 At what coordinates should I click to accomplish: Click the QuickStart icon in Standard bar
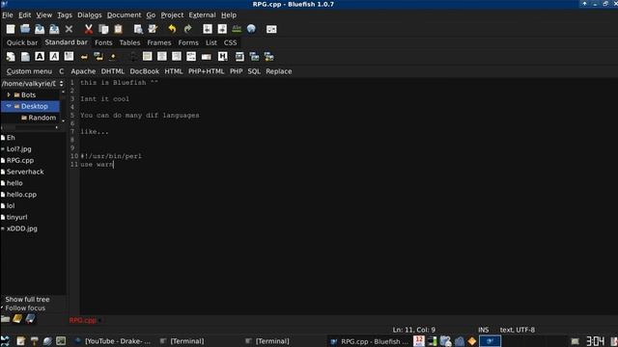pyautogui.click(x=11, y=57)
